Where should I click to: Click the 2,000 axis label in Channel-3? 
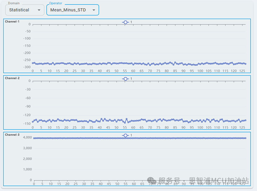(27, 159)
